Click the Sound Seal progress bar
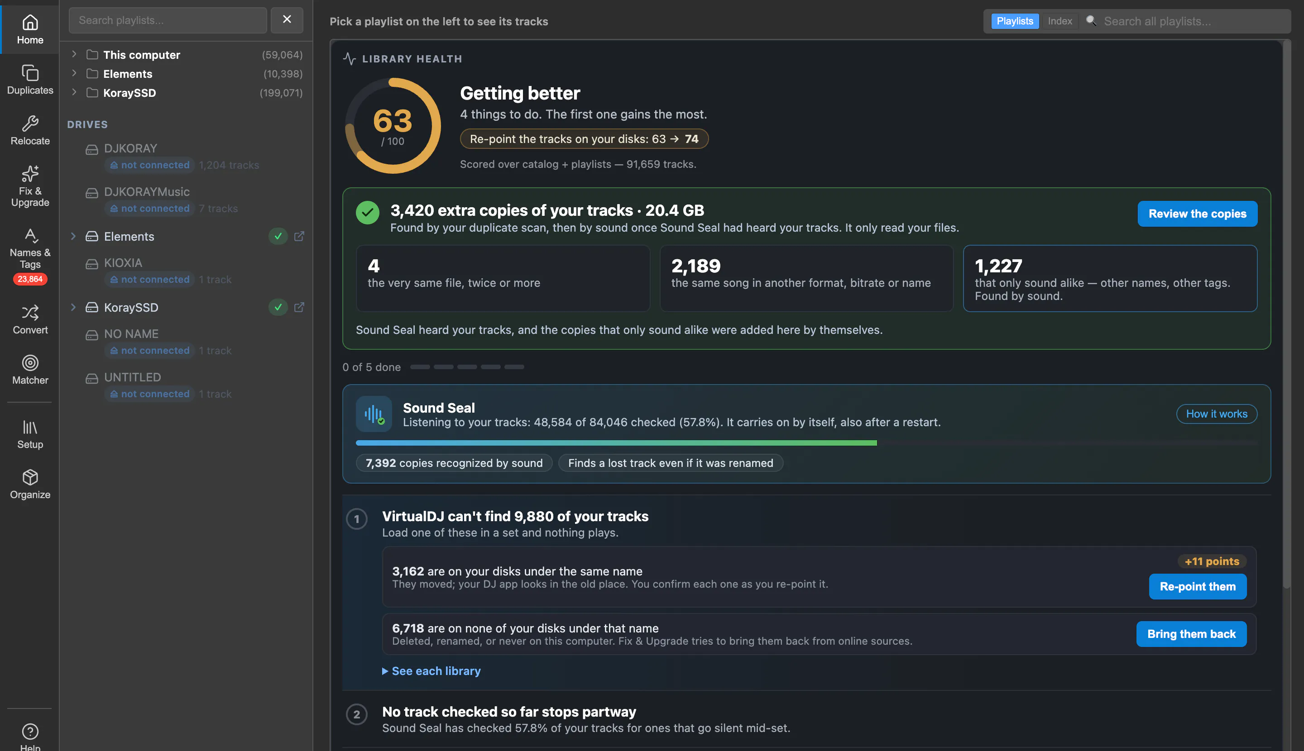This screenshot has height=751, width=1304. click(806, 443)
